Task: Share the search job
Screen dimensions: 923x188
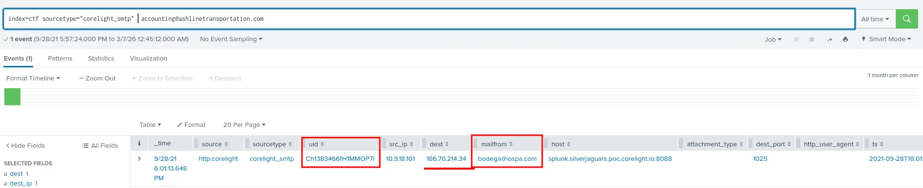Action: (x=830, y=39)
